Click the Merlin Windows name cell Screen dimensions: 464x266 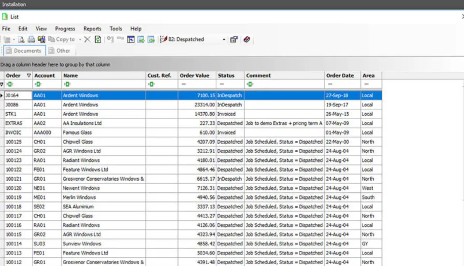(103, 197)
